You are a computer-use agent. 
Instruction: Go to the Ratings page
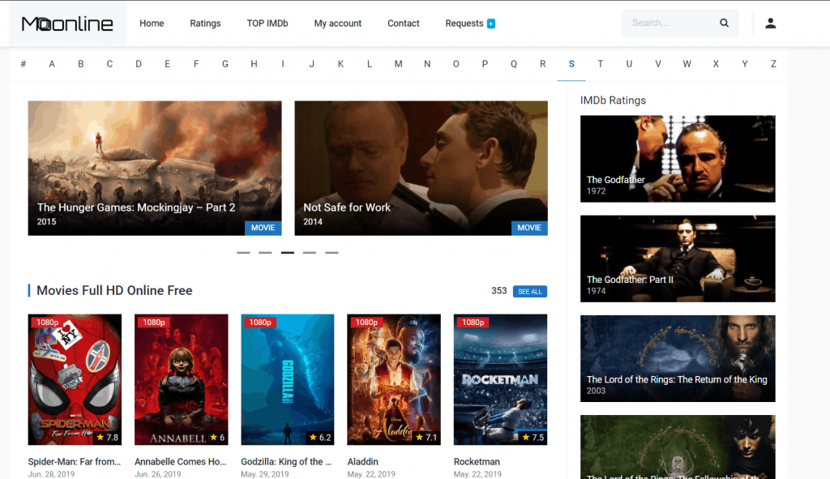click(205, 24)
